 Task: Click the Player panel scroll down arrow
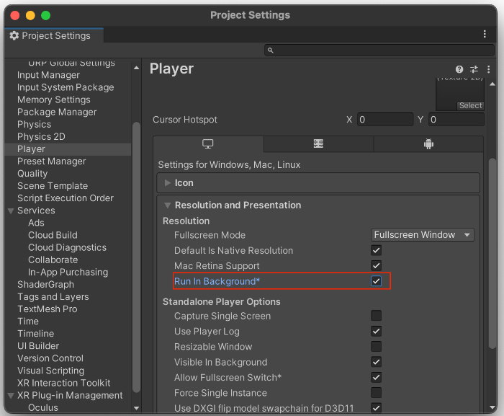[492, 408]
